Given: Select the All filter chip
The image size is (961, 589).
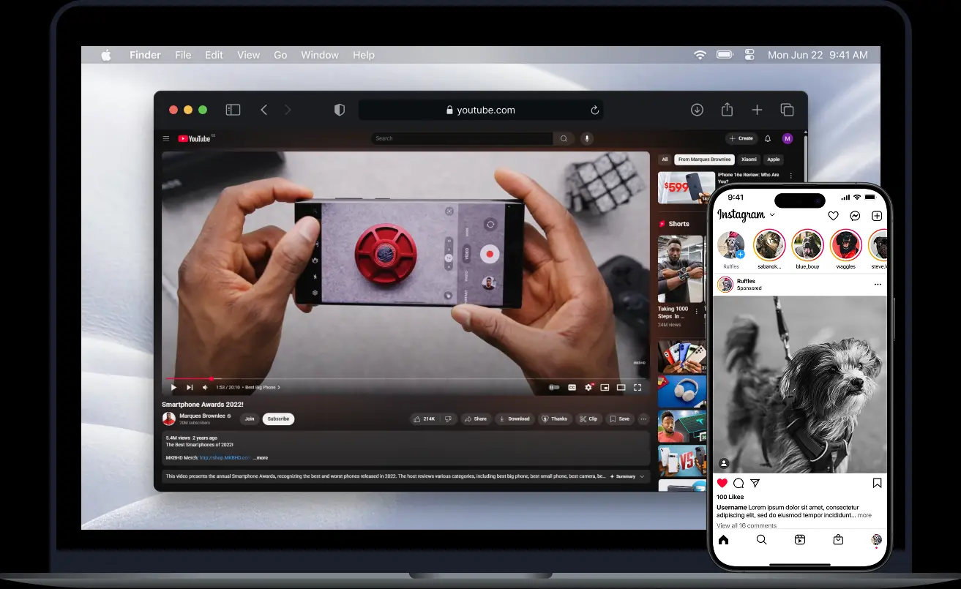Looking at the screenshot, I should [665, 160].
